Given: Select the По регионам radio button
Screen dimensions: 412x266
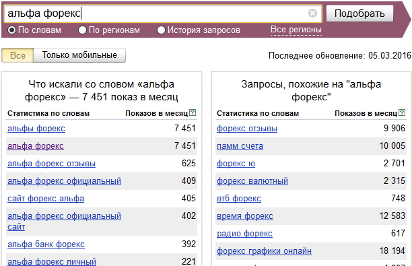Looking at the screenshot, I should [82, 30].
